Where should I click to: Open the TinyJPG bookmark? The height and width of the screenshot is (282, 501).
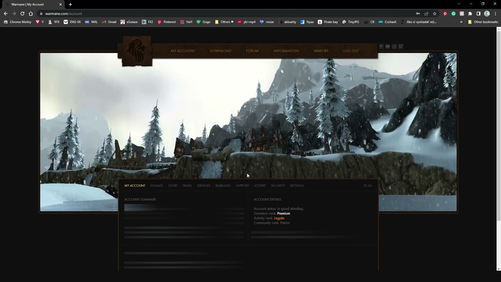pyautogui.click(x=351, y=22)
